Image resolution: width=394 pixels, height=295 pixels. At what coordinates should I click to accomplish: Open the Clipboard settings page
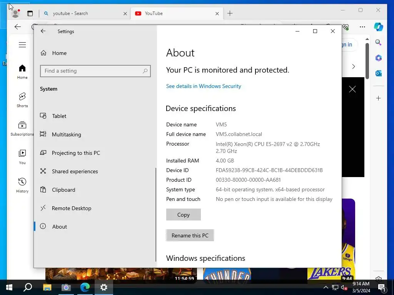point(95,190)
